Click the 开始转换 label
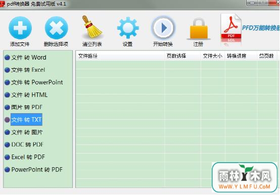 (x=163, y=44)
